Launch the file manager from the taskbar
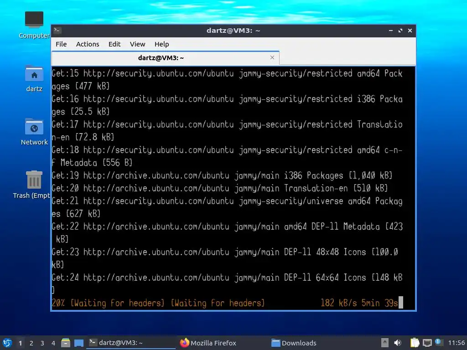Image resolution: width=467 pixels, height=350 pixels. [66, 343]
